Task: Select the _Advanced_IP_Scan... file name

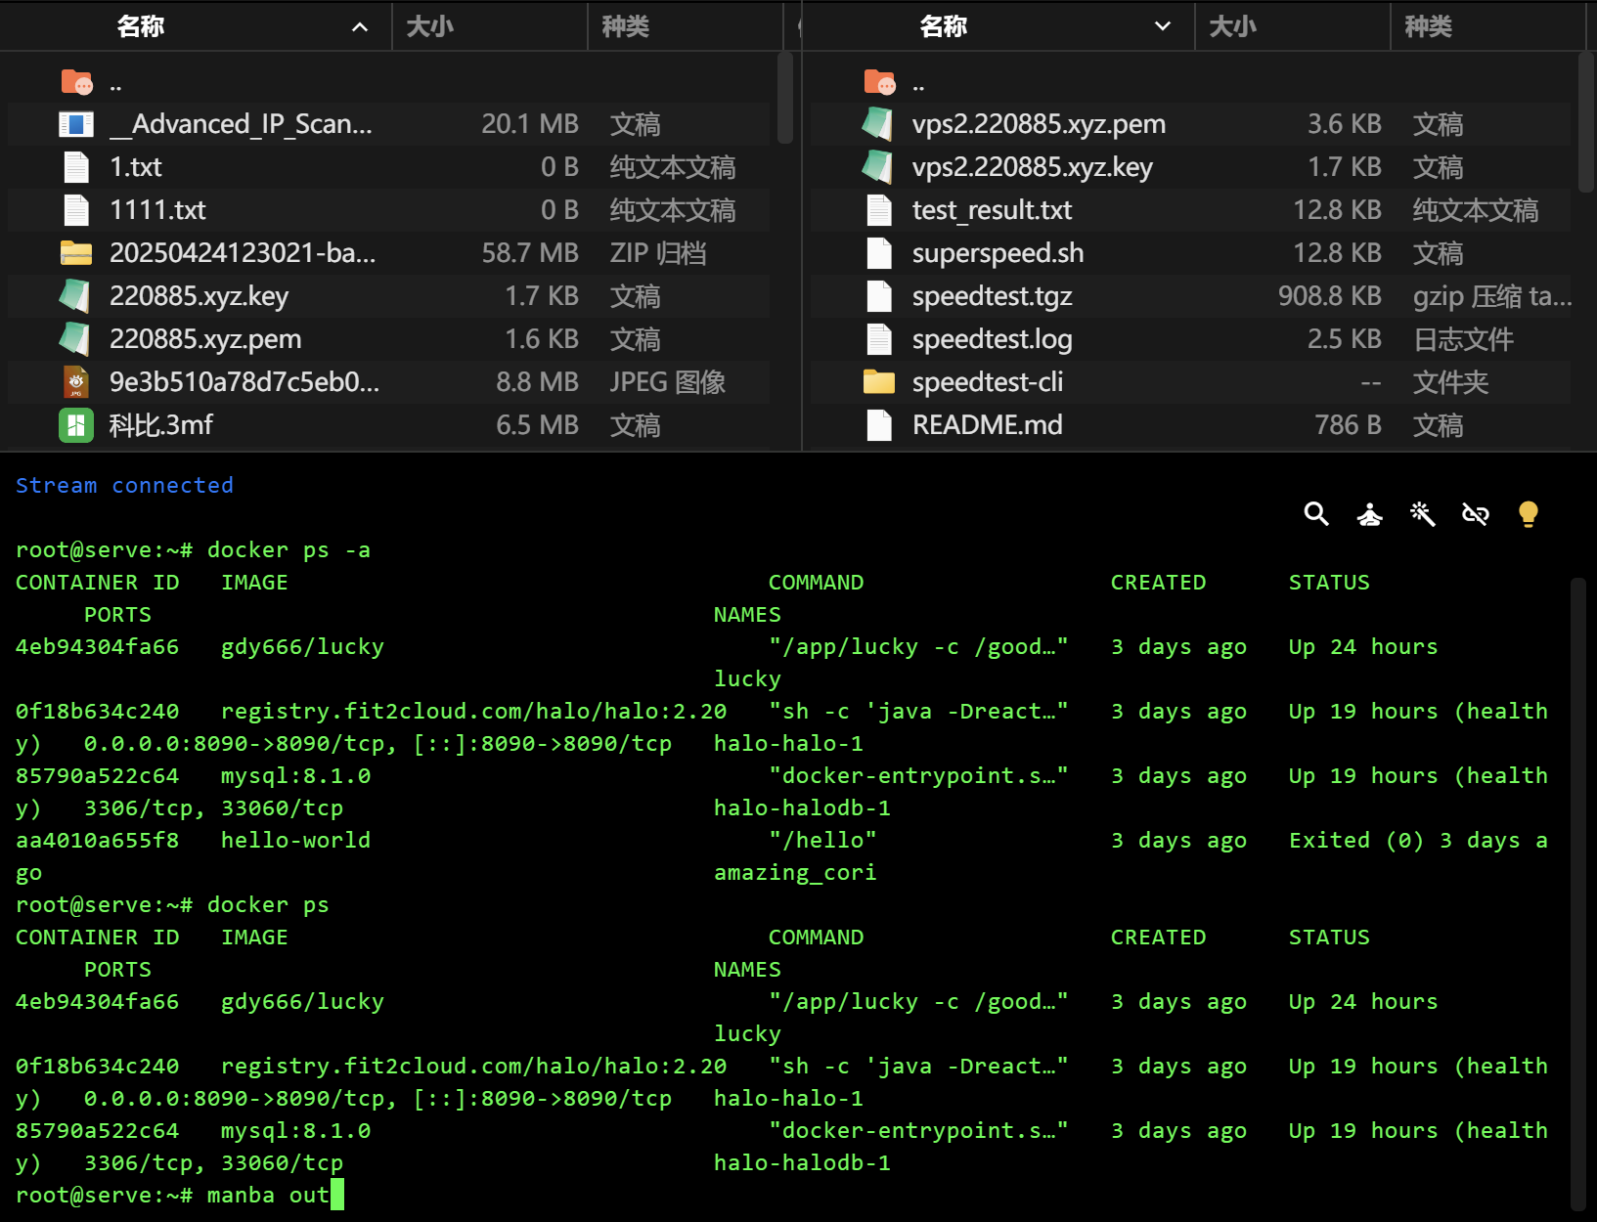Action: pos(241,124)
